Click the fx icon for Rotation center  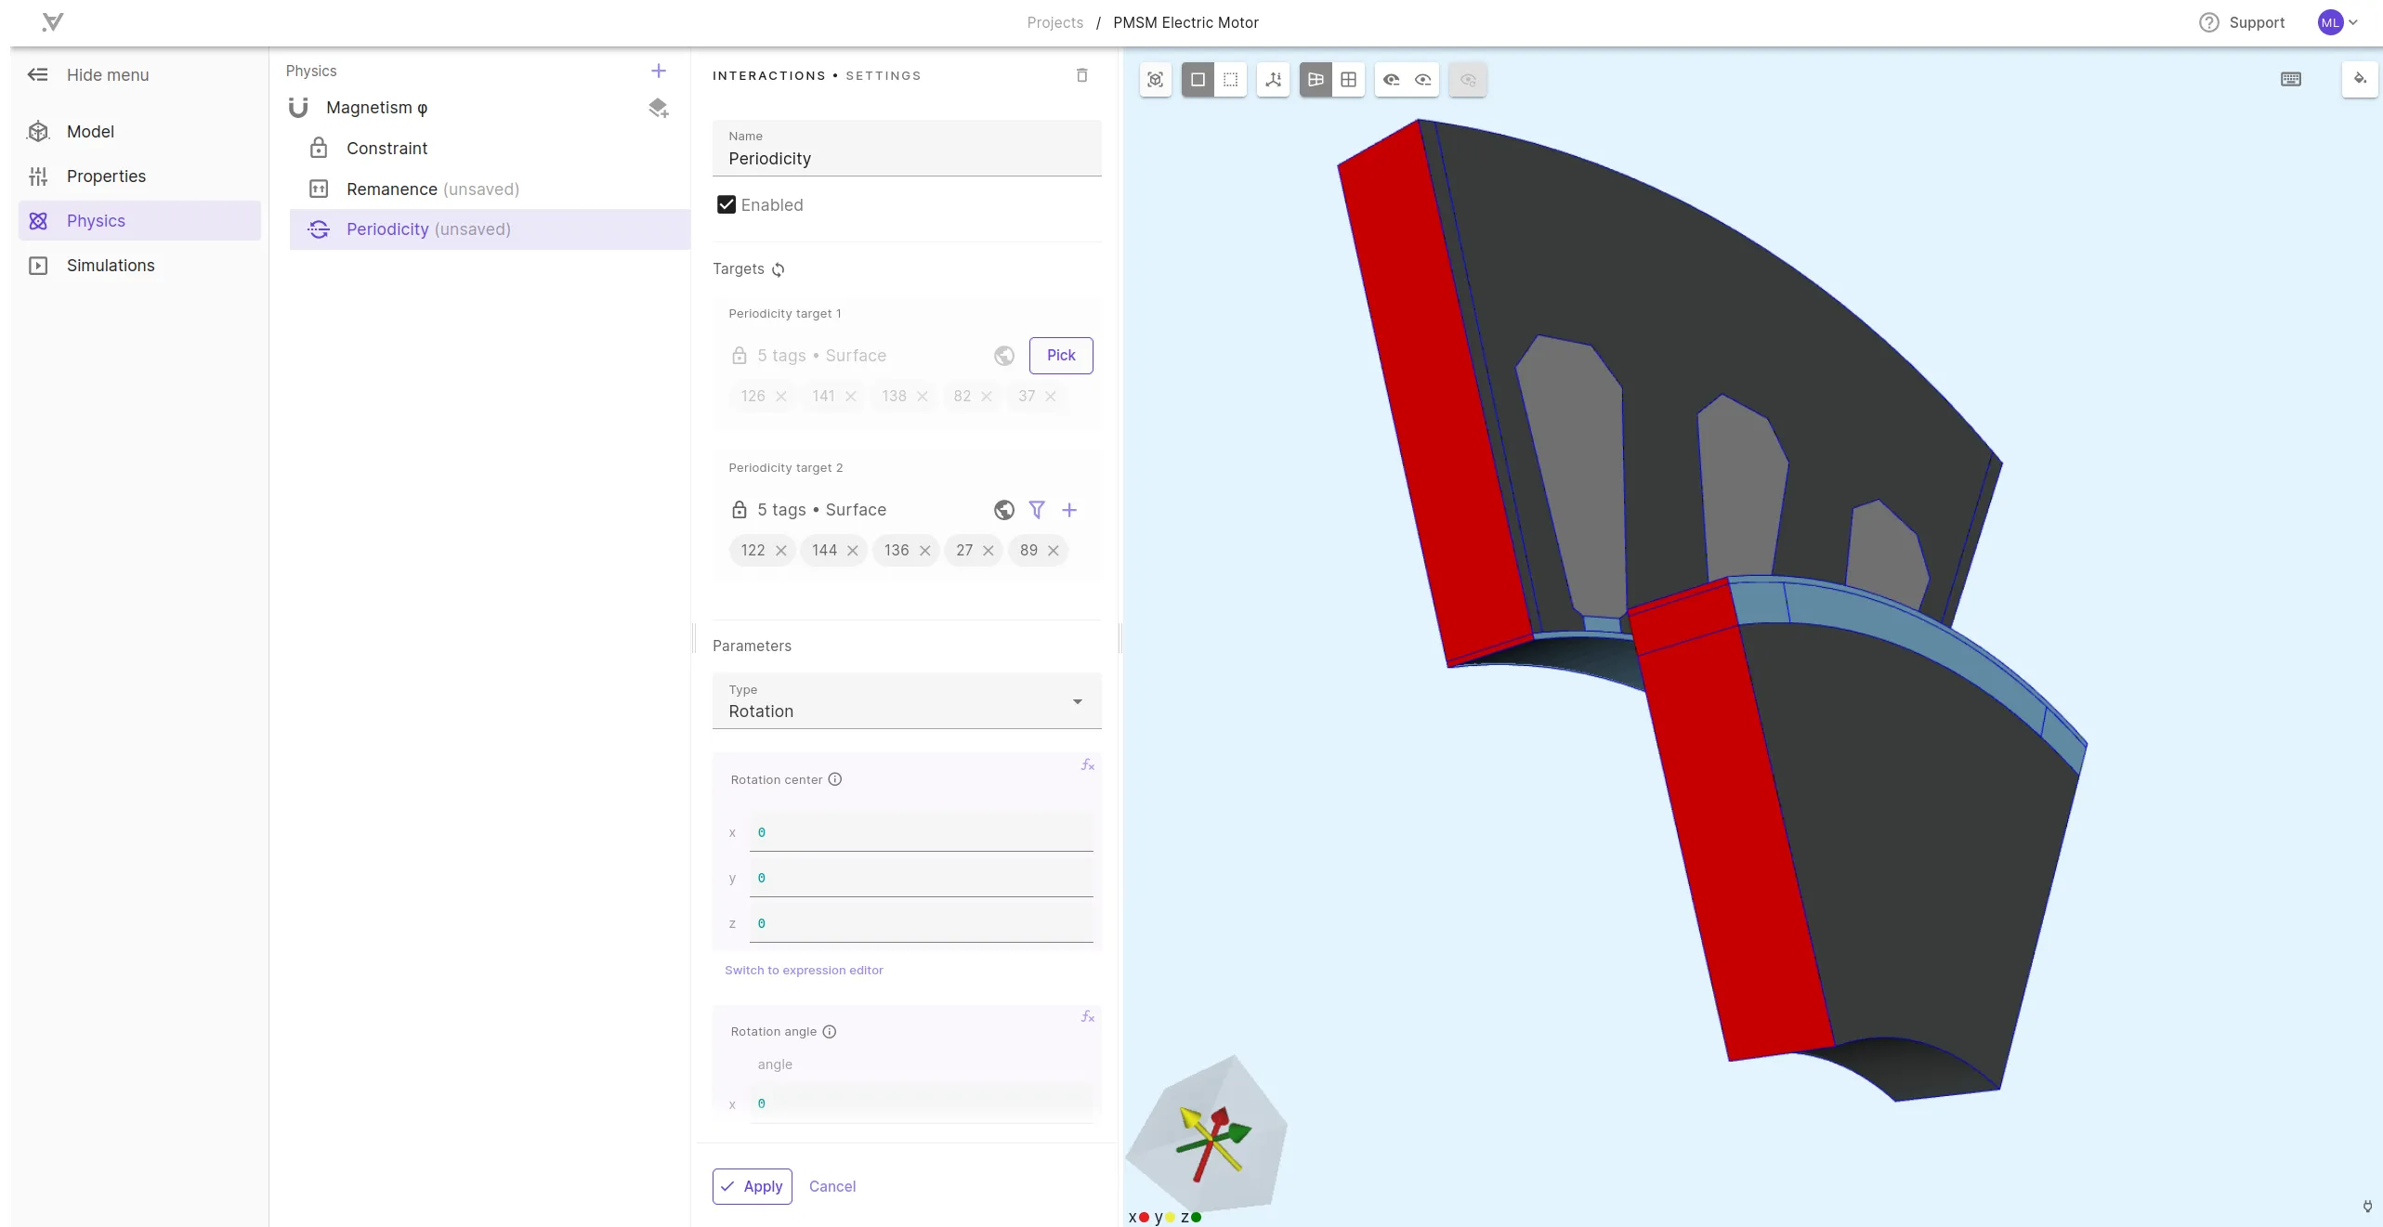[1088, 765]
